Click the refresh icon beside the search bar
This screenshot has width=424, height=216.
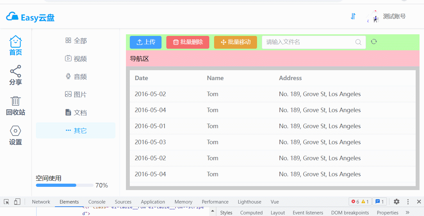tap(374, 41)
